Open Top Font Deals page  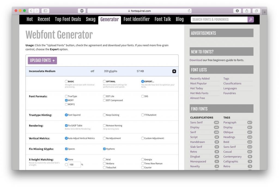point(68,19)
